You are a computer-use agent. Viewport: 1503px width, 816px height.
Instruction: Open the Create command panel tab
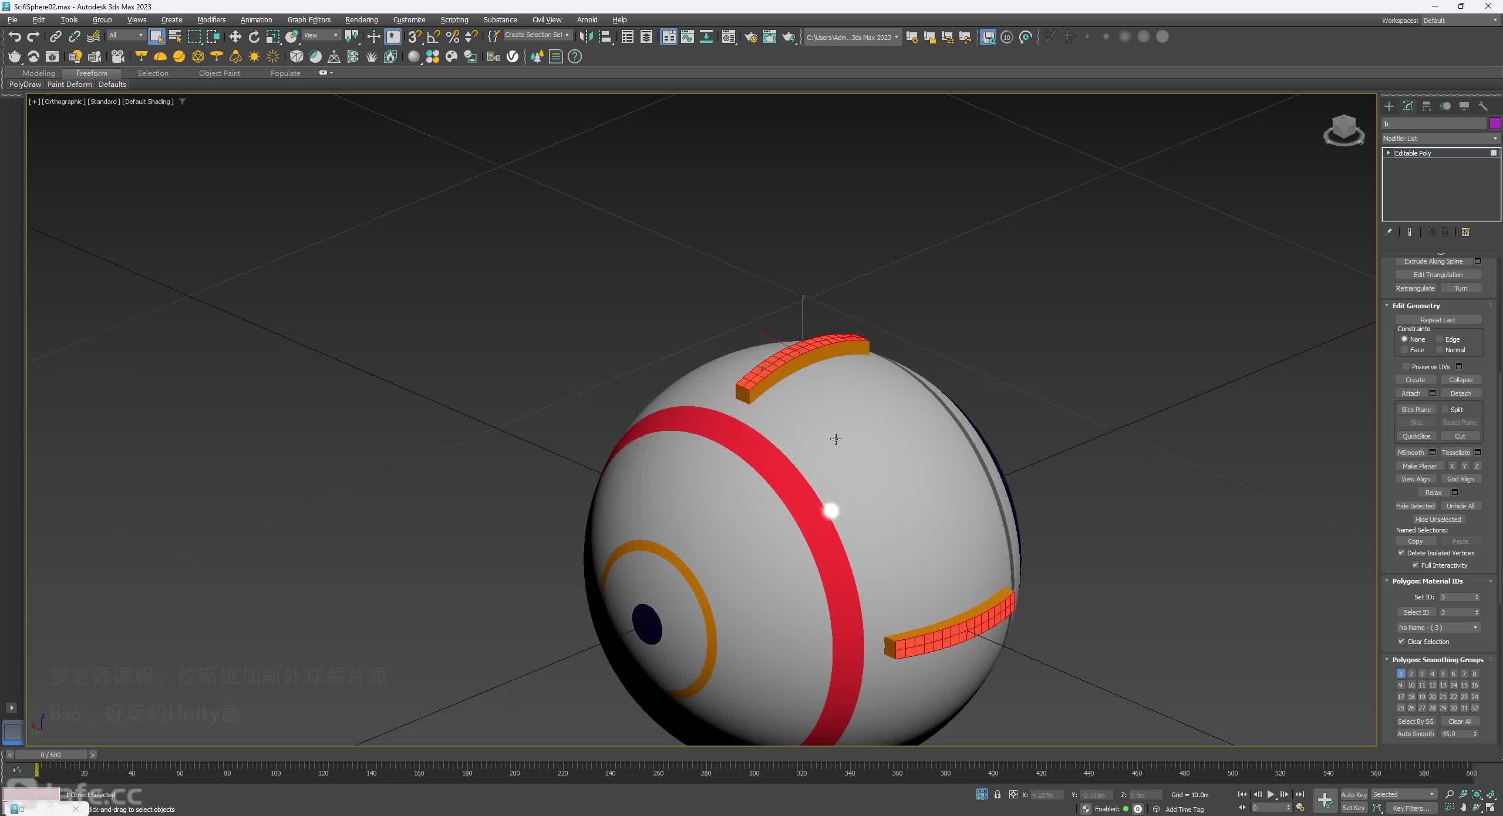coord(1389,106)
